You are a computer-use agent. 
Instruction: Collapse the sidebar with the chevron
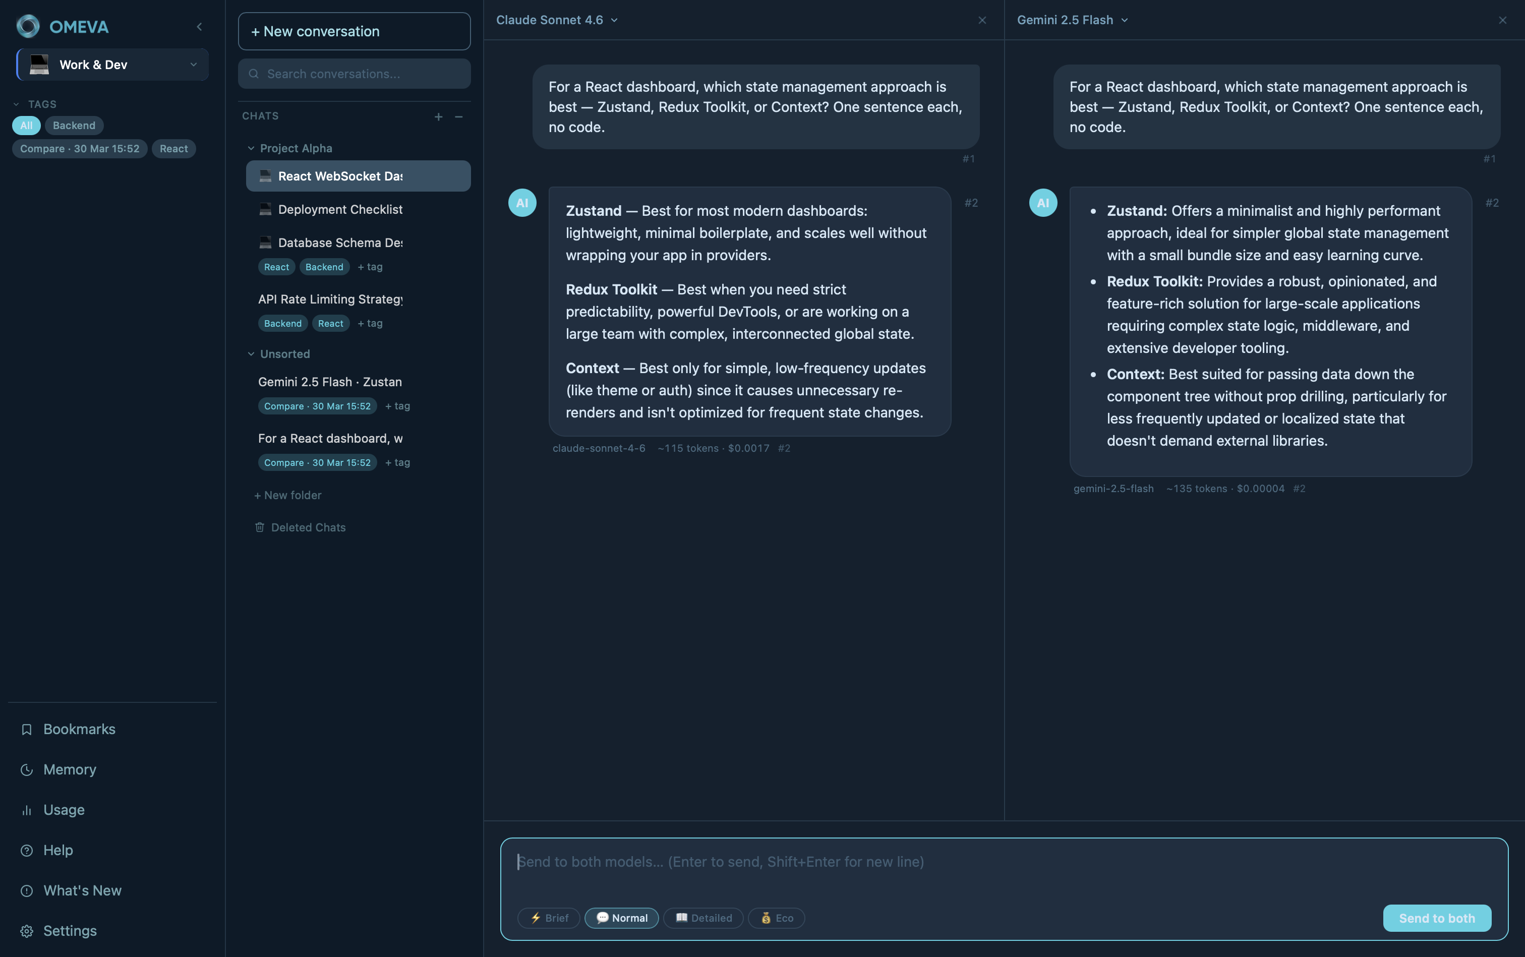(x=199, y=27)
